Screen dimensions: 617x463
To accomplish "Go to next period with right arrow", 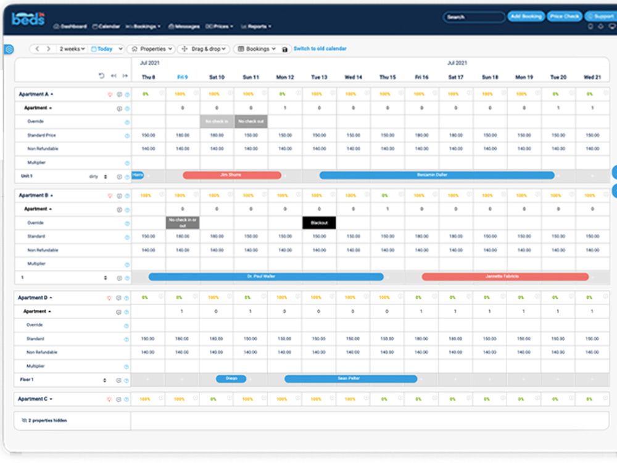I will click(x=48, y=49).
